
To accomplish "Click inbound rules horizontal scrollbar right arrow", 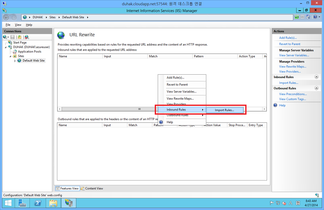I will pos(264,109).
